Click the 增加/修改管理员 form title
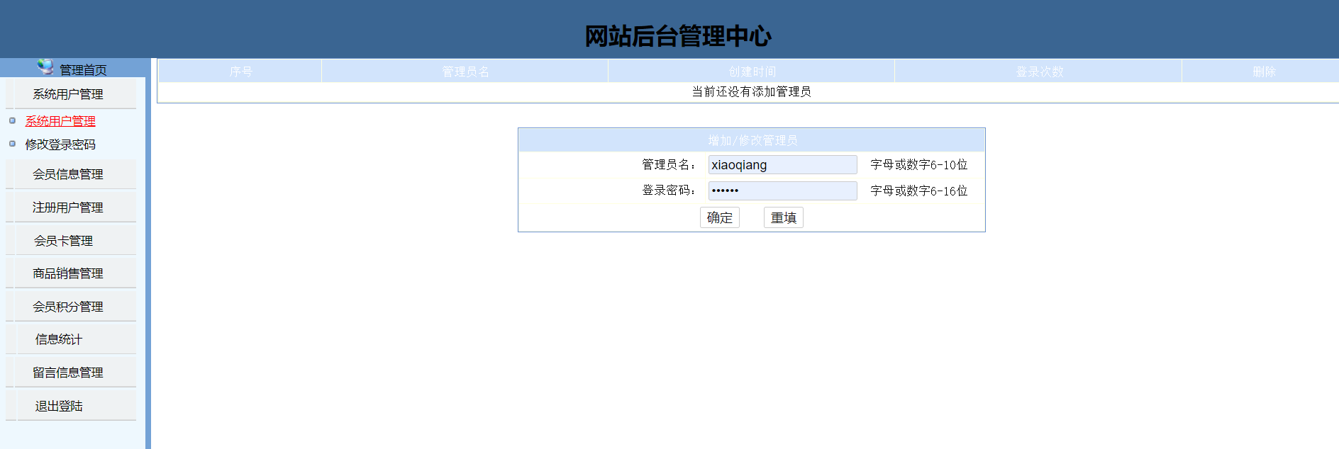The image size is (1339, 449). (752, 140)
